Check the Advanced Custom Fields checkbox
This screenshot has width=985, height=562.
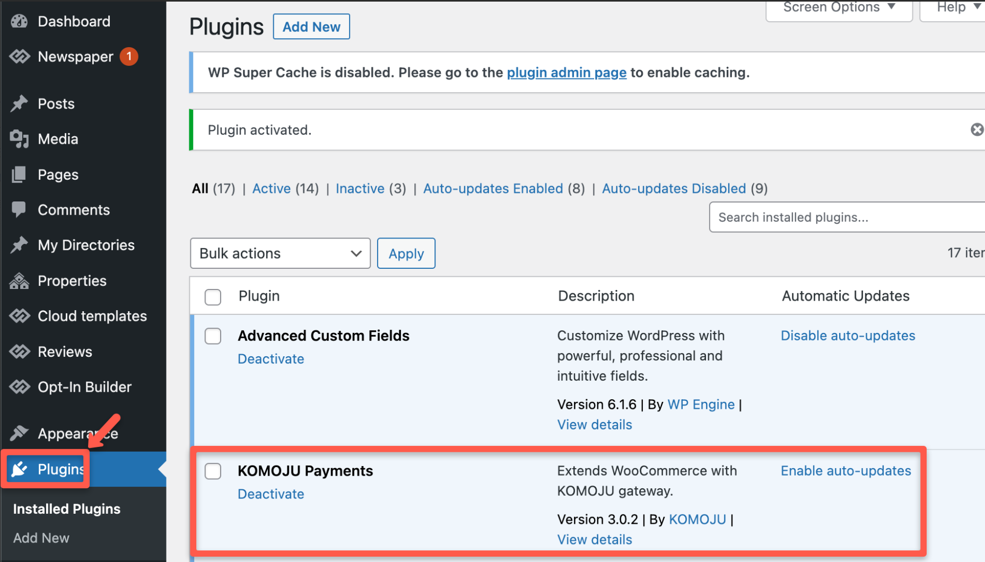point(213,336)
